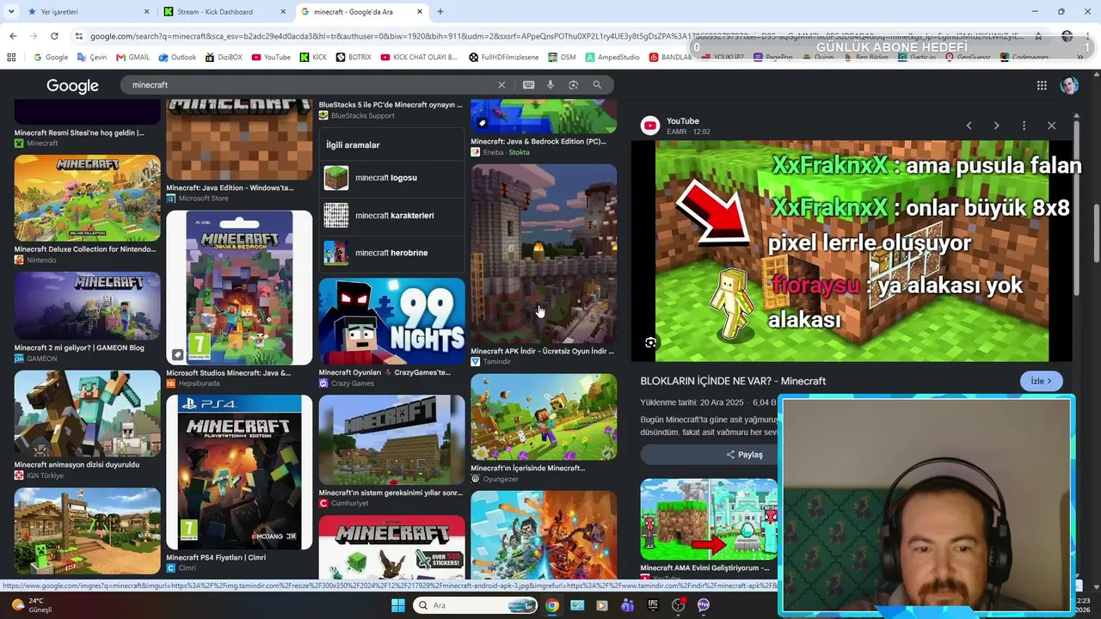This screenshot has width=1101, height=619.
Task: Open the on-screen keyboard input tool
Action: coord(528,85)
